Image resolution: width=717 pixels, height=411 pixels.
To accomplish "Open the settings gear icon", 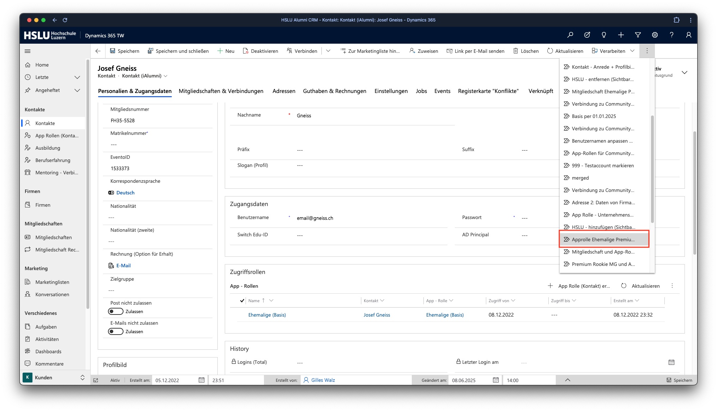I will point(655,35).
